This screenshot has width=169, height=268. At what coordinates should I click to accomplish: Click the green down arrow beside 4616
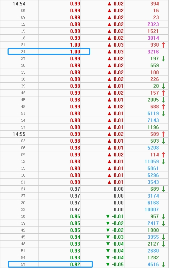(x=163, y=264)
